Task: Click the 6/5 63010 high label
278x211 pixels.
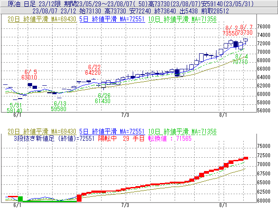Action: click(x=29, y=75)
